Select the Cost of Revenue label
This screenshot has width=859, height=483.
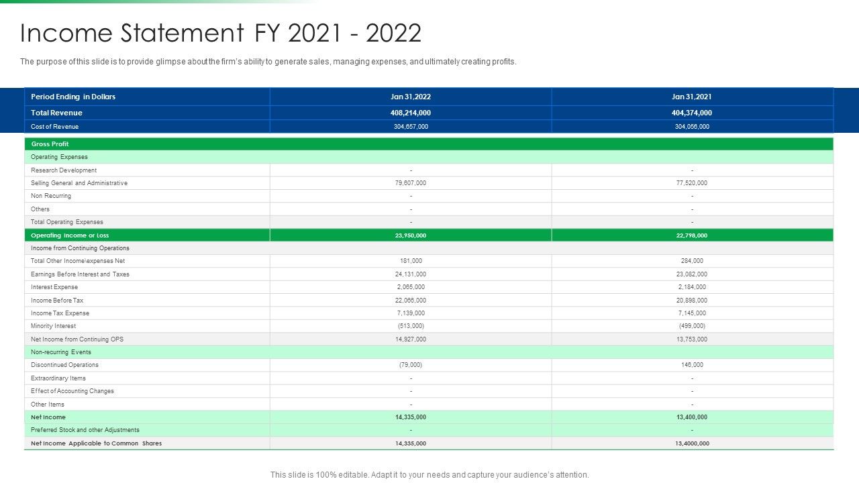pos(54,127)
